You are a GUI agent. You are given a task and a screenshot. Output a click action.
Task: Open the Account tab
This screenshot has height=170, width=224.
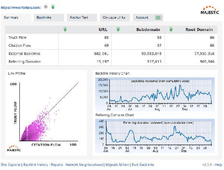[148, 18]
